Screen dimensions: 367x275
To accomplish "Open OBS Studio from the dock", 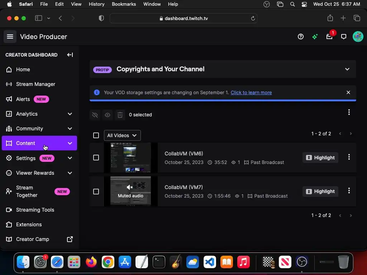I will coord(302,262).
